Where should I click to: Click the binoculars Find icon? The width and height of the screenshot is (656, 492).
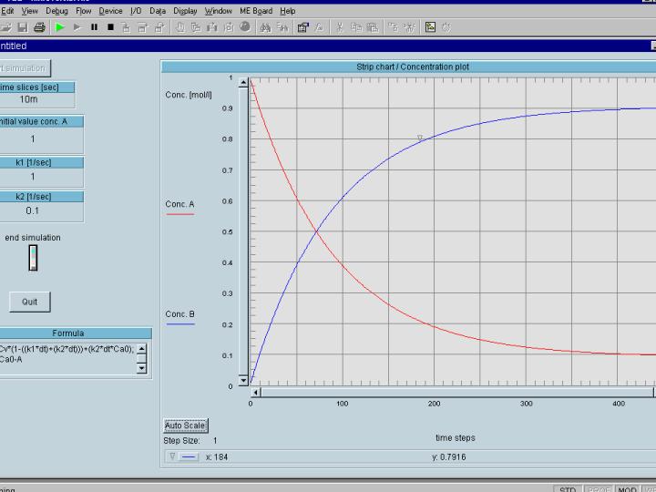[x=265, y=27]
